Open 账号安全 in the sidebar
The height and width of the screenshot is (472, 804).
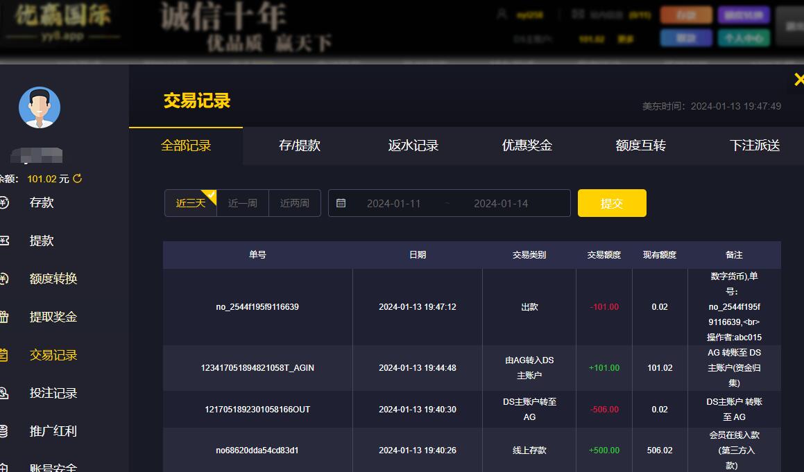53,466
